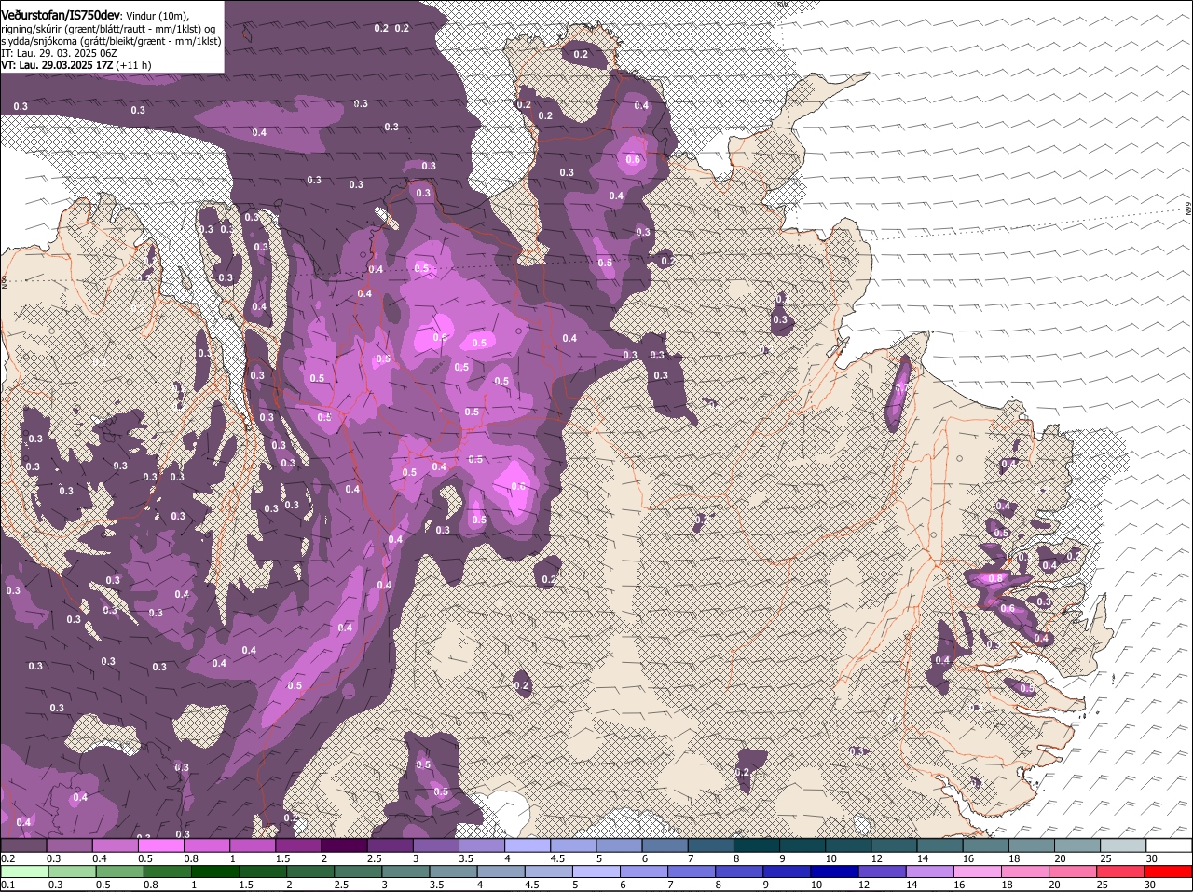This screenshot has height=892, width=1193.
Task: Click the 0.1 label in the lower legend
Action: tap(7, 885)
